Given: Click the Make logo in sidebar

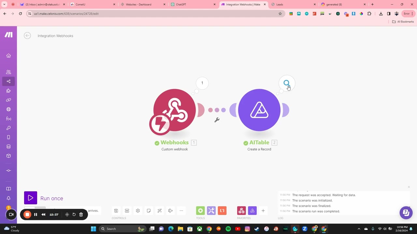Looking at the screenshot, I should [x=8, y=35].
